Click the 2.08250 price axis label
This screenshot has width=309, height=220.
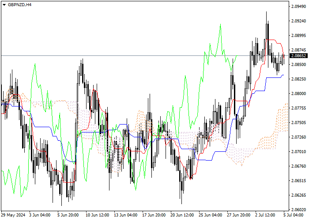pyautogui.click(x=298, y=79)
